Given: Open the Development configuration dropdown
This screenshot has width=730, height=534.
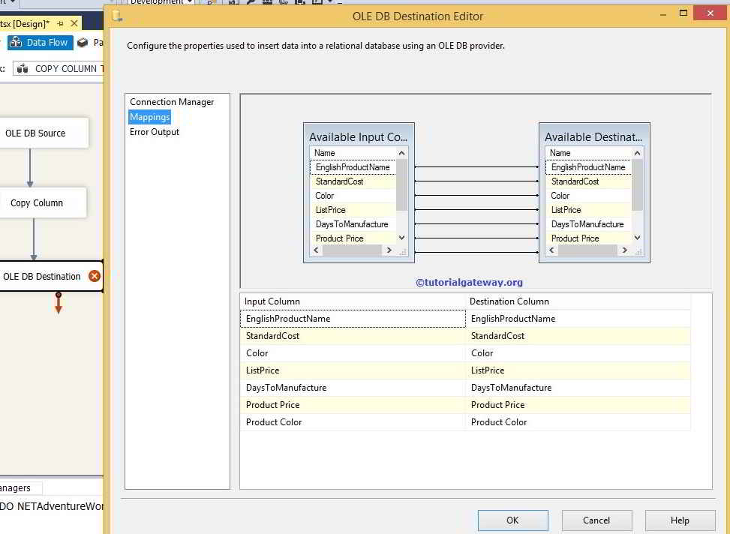Looking at the screenshot, I should click(189, 2).
